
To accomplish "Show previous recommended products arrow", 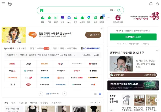I will click(x=122, y=100).
